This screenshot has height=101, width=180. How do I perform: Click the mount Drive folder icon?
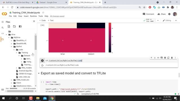pyautogui.click(x=20, y=27)
